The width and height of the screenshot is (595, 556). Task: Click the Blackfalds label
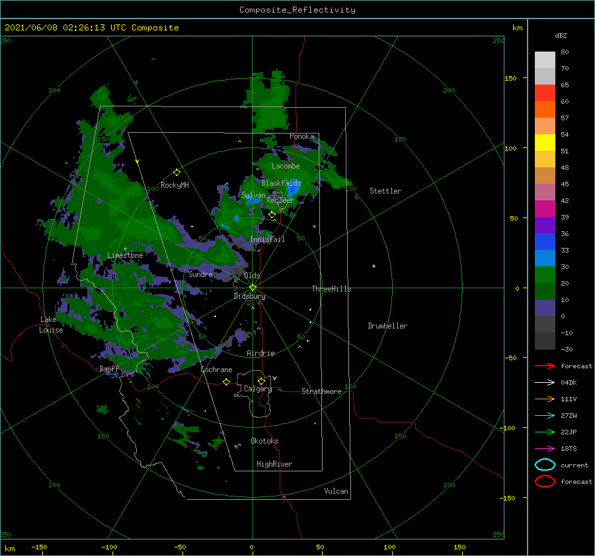[281, 183]
